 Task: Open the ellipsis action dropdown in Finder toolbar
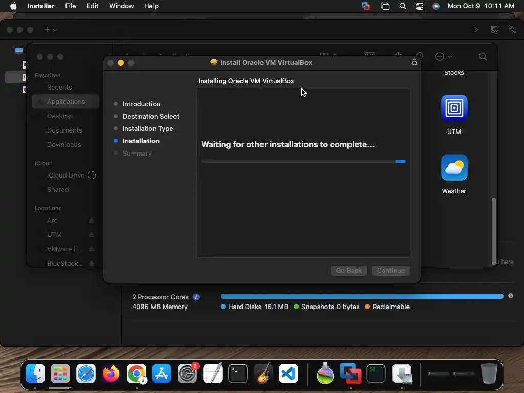tap(444, 57)
